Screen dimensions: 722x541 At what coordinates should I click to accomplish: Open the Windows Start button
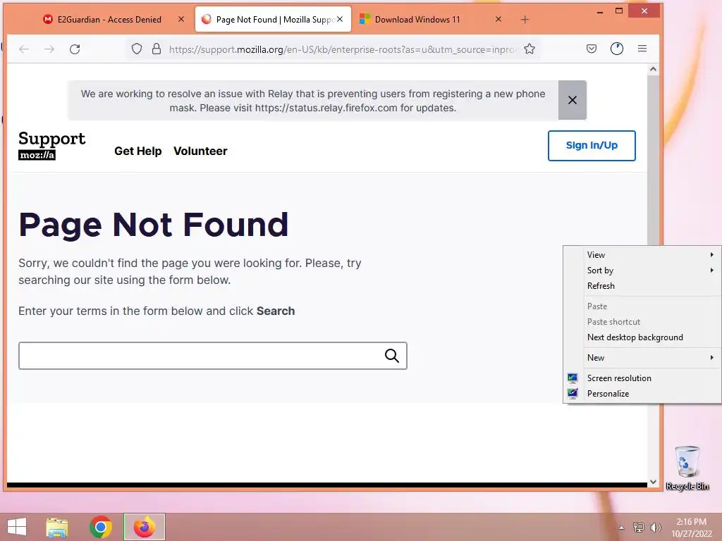[17, 527]
